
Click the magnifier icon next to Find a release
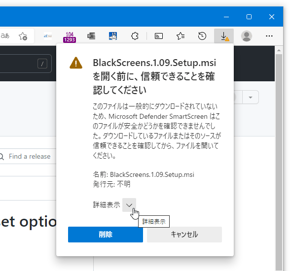(x=2, y=157)
